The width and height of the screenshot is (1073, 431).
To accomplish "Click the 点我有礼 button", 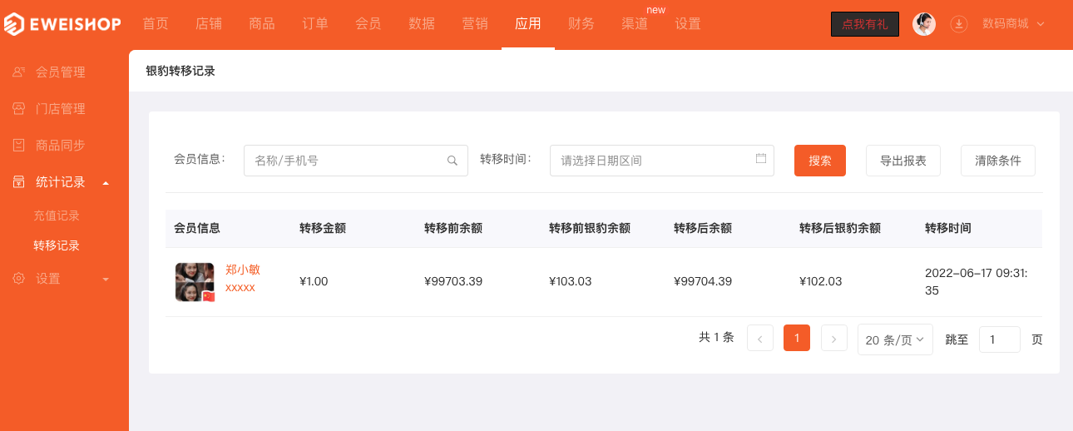I will (865, 24).
